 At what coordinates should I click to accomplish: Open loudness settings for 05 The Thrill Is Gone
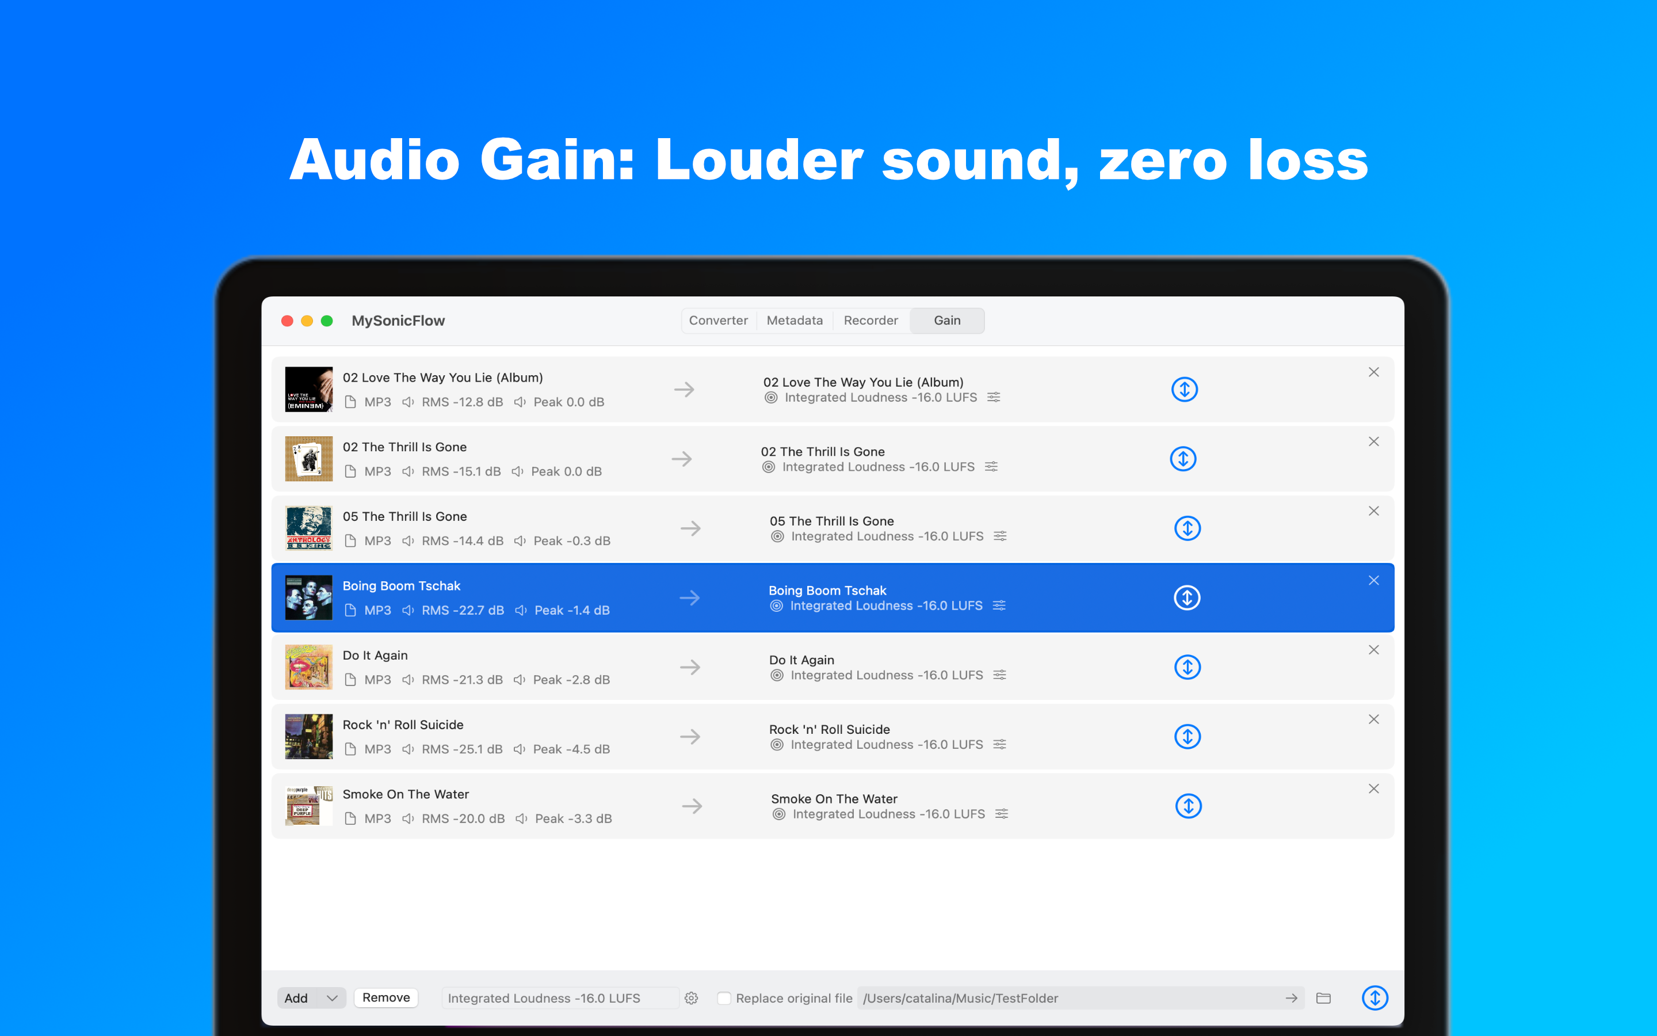[x=1000, y=536]
